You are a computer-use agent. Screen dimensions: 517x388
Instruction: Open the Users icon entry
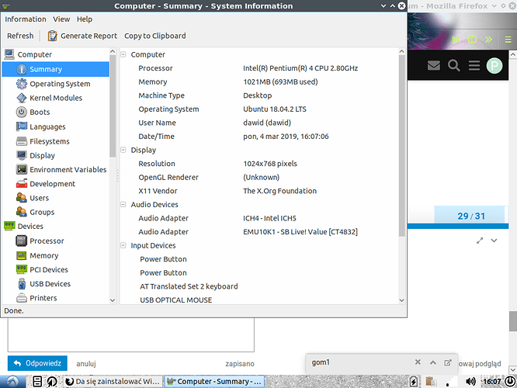pyautogui.click(x=22, y=198)
